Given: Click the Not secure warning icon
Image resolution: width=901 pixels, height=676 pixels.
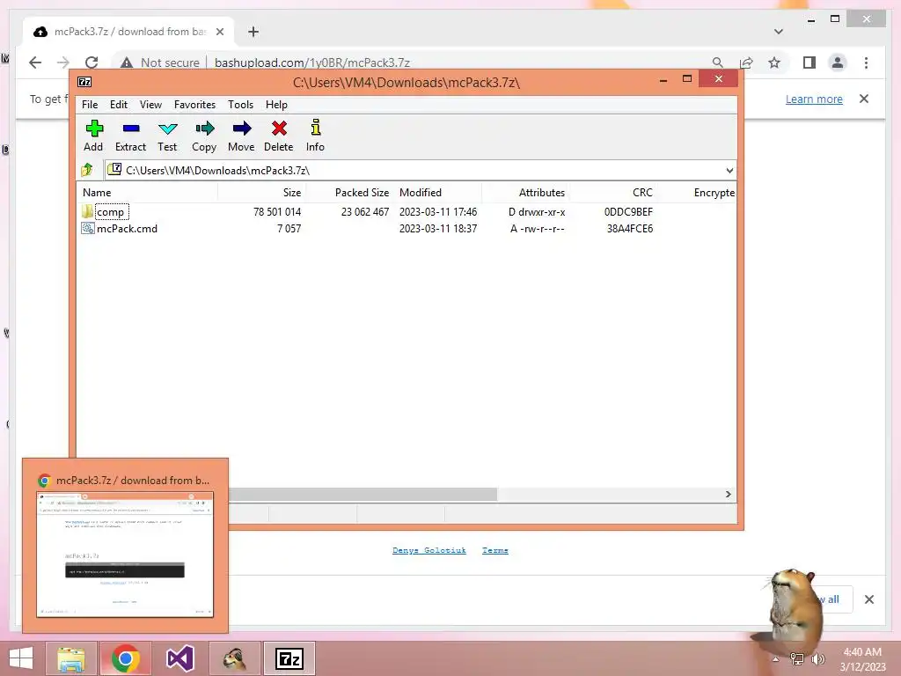Looking at the screenshot, I should pos(127,62).
